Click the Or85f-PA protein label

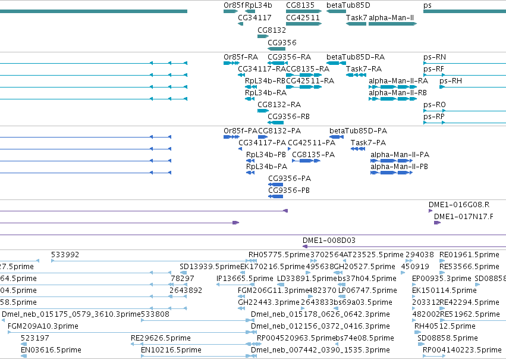240,131
